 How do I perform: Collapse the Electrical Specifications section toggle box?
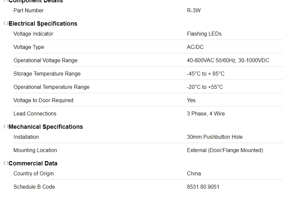6,23
